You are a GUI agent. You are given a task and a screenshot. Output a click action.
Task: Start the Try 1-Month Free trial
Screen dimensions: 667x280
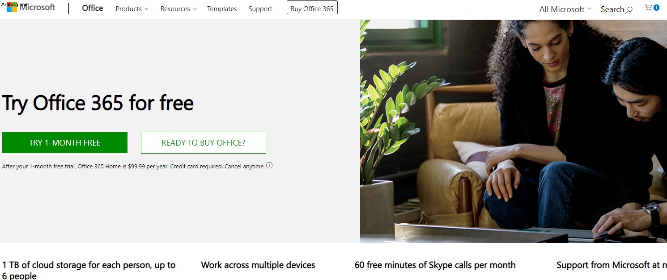[x=65, y=142]
